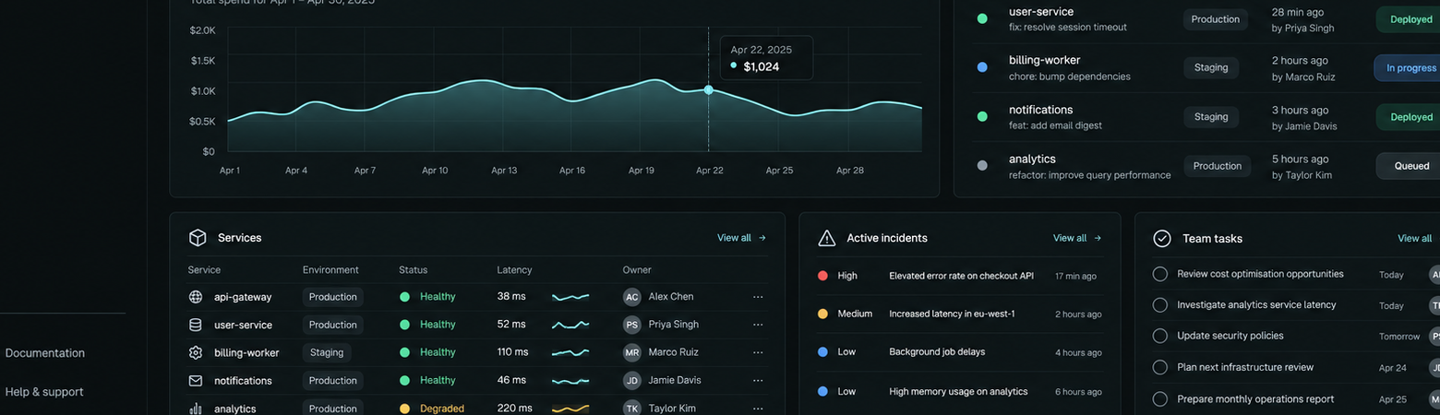Image resolution: width=1440 pixels, height=415 pixels.
Task: Click the billing-worker gear icon
Action: (196, 352)
